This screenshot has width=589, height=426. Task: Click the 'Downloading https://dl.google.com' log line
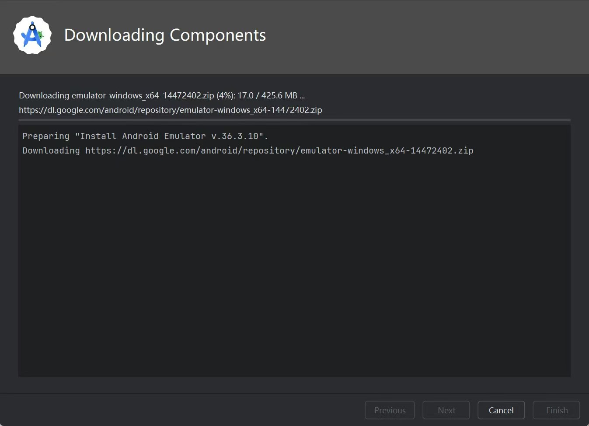(248, 150)
